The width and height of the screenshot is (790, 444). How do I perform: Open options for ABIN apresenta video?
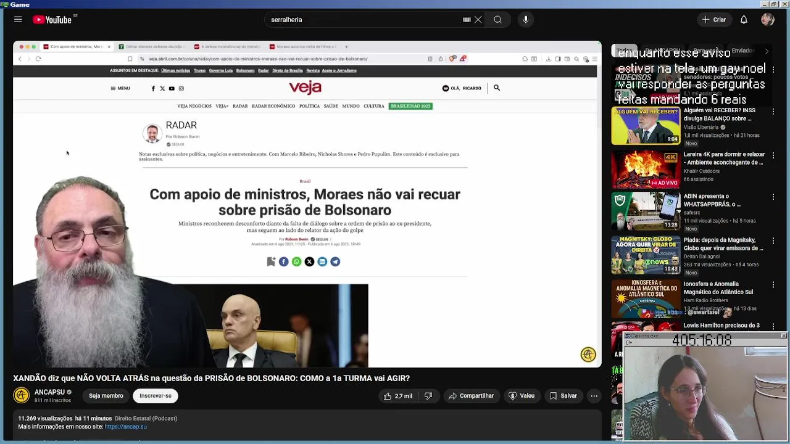click(x=773, y=197)
